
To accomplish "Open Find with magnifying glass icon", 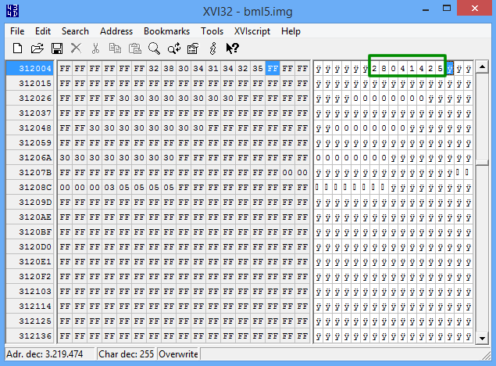I will click(x=154, y=48).
